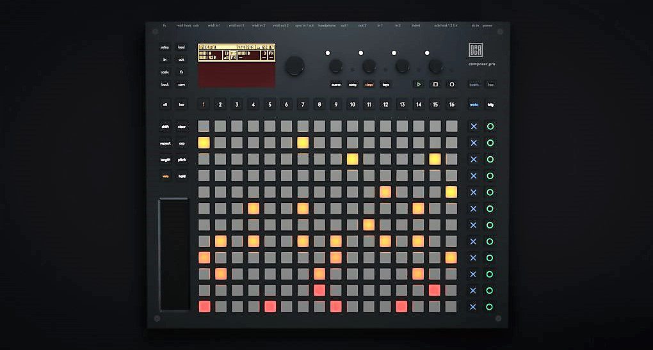Select the scene mode button
This screenshot has width=653, height=350.
pos(335,84)
